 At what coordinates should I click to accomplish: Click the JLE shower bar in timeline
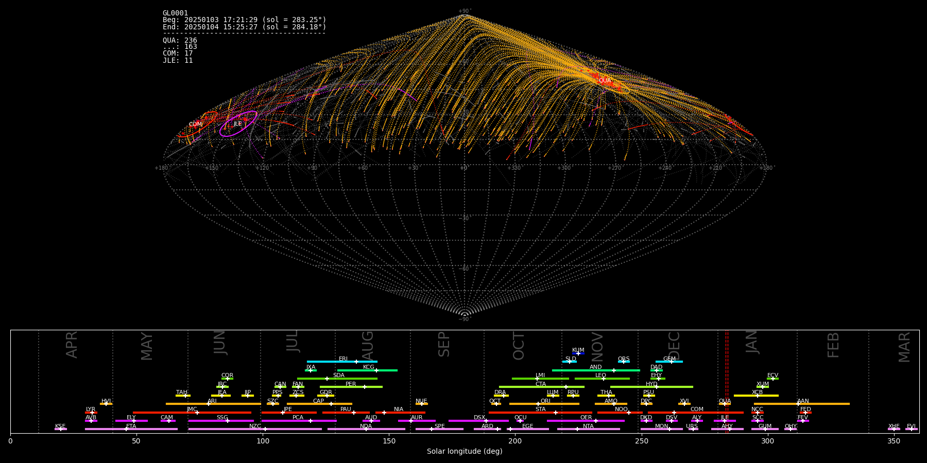point(725,421)
